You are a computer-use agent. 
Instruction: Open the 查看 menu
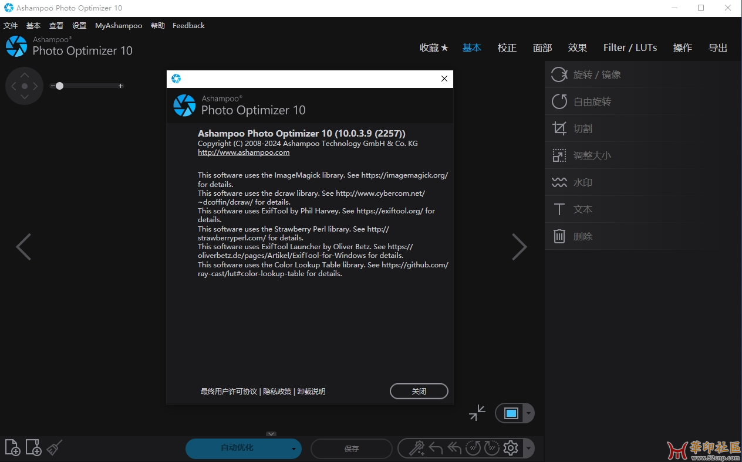(56, 26)
